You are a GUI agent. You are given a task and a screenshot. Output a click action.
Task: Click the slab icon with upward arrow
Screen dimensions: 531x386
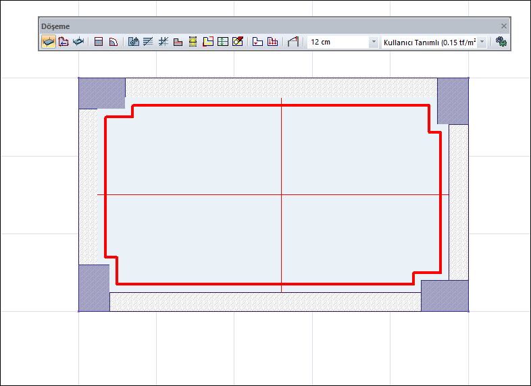pyautogui.click(x=134, y=42)
